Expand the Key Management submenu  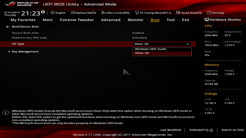click(25, 52)
